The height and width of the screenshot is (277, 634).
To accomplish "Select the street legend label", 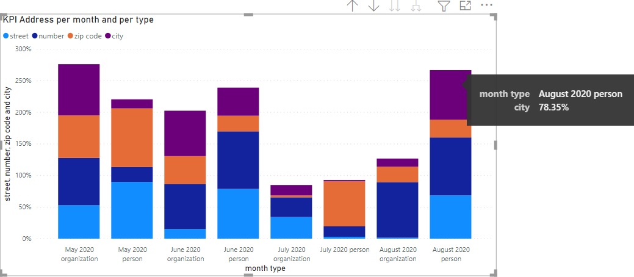I will pyautogui.click(x=19, y=36).
